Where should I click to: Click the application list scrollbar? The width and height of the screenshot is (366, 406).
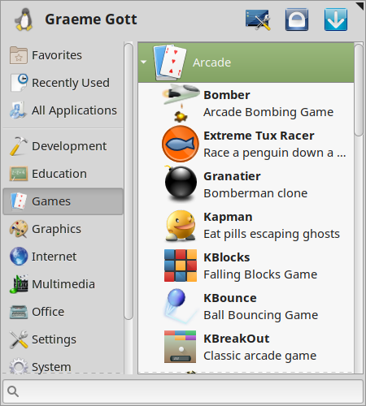pos(359,90)
